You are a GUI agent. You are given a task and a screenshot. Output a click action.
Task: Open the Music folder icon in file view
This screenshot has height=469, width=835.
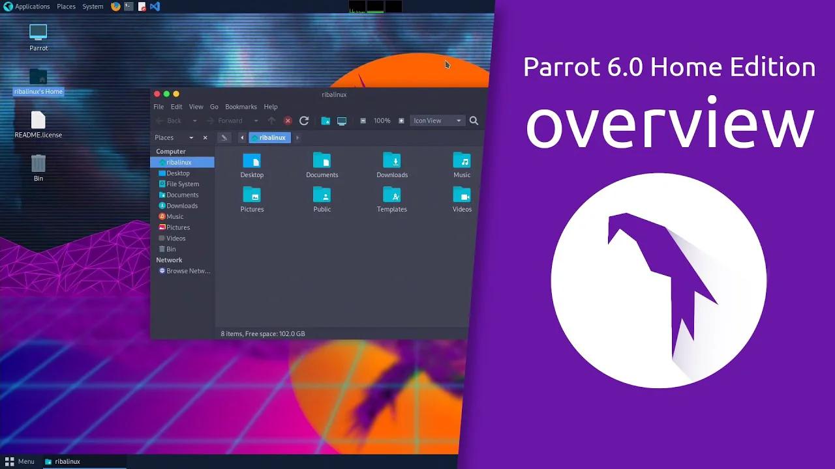(462, 160)
